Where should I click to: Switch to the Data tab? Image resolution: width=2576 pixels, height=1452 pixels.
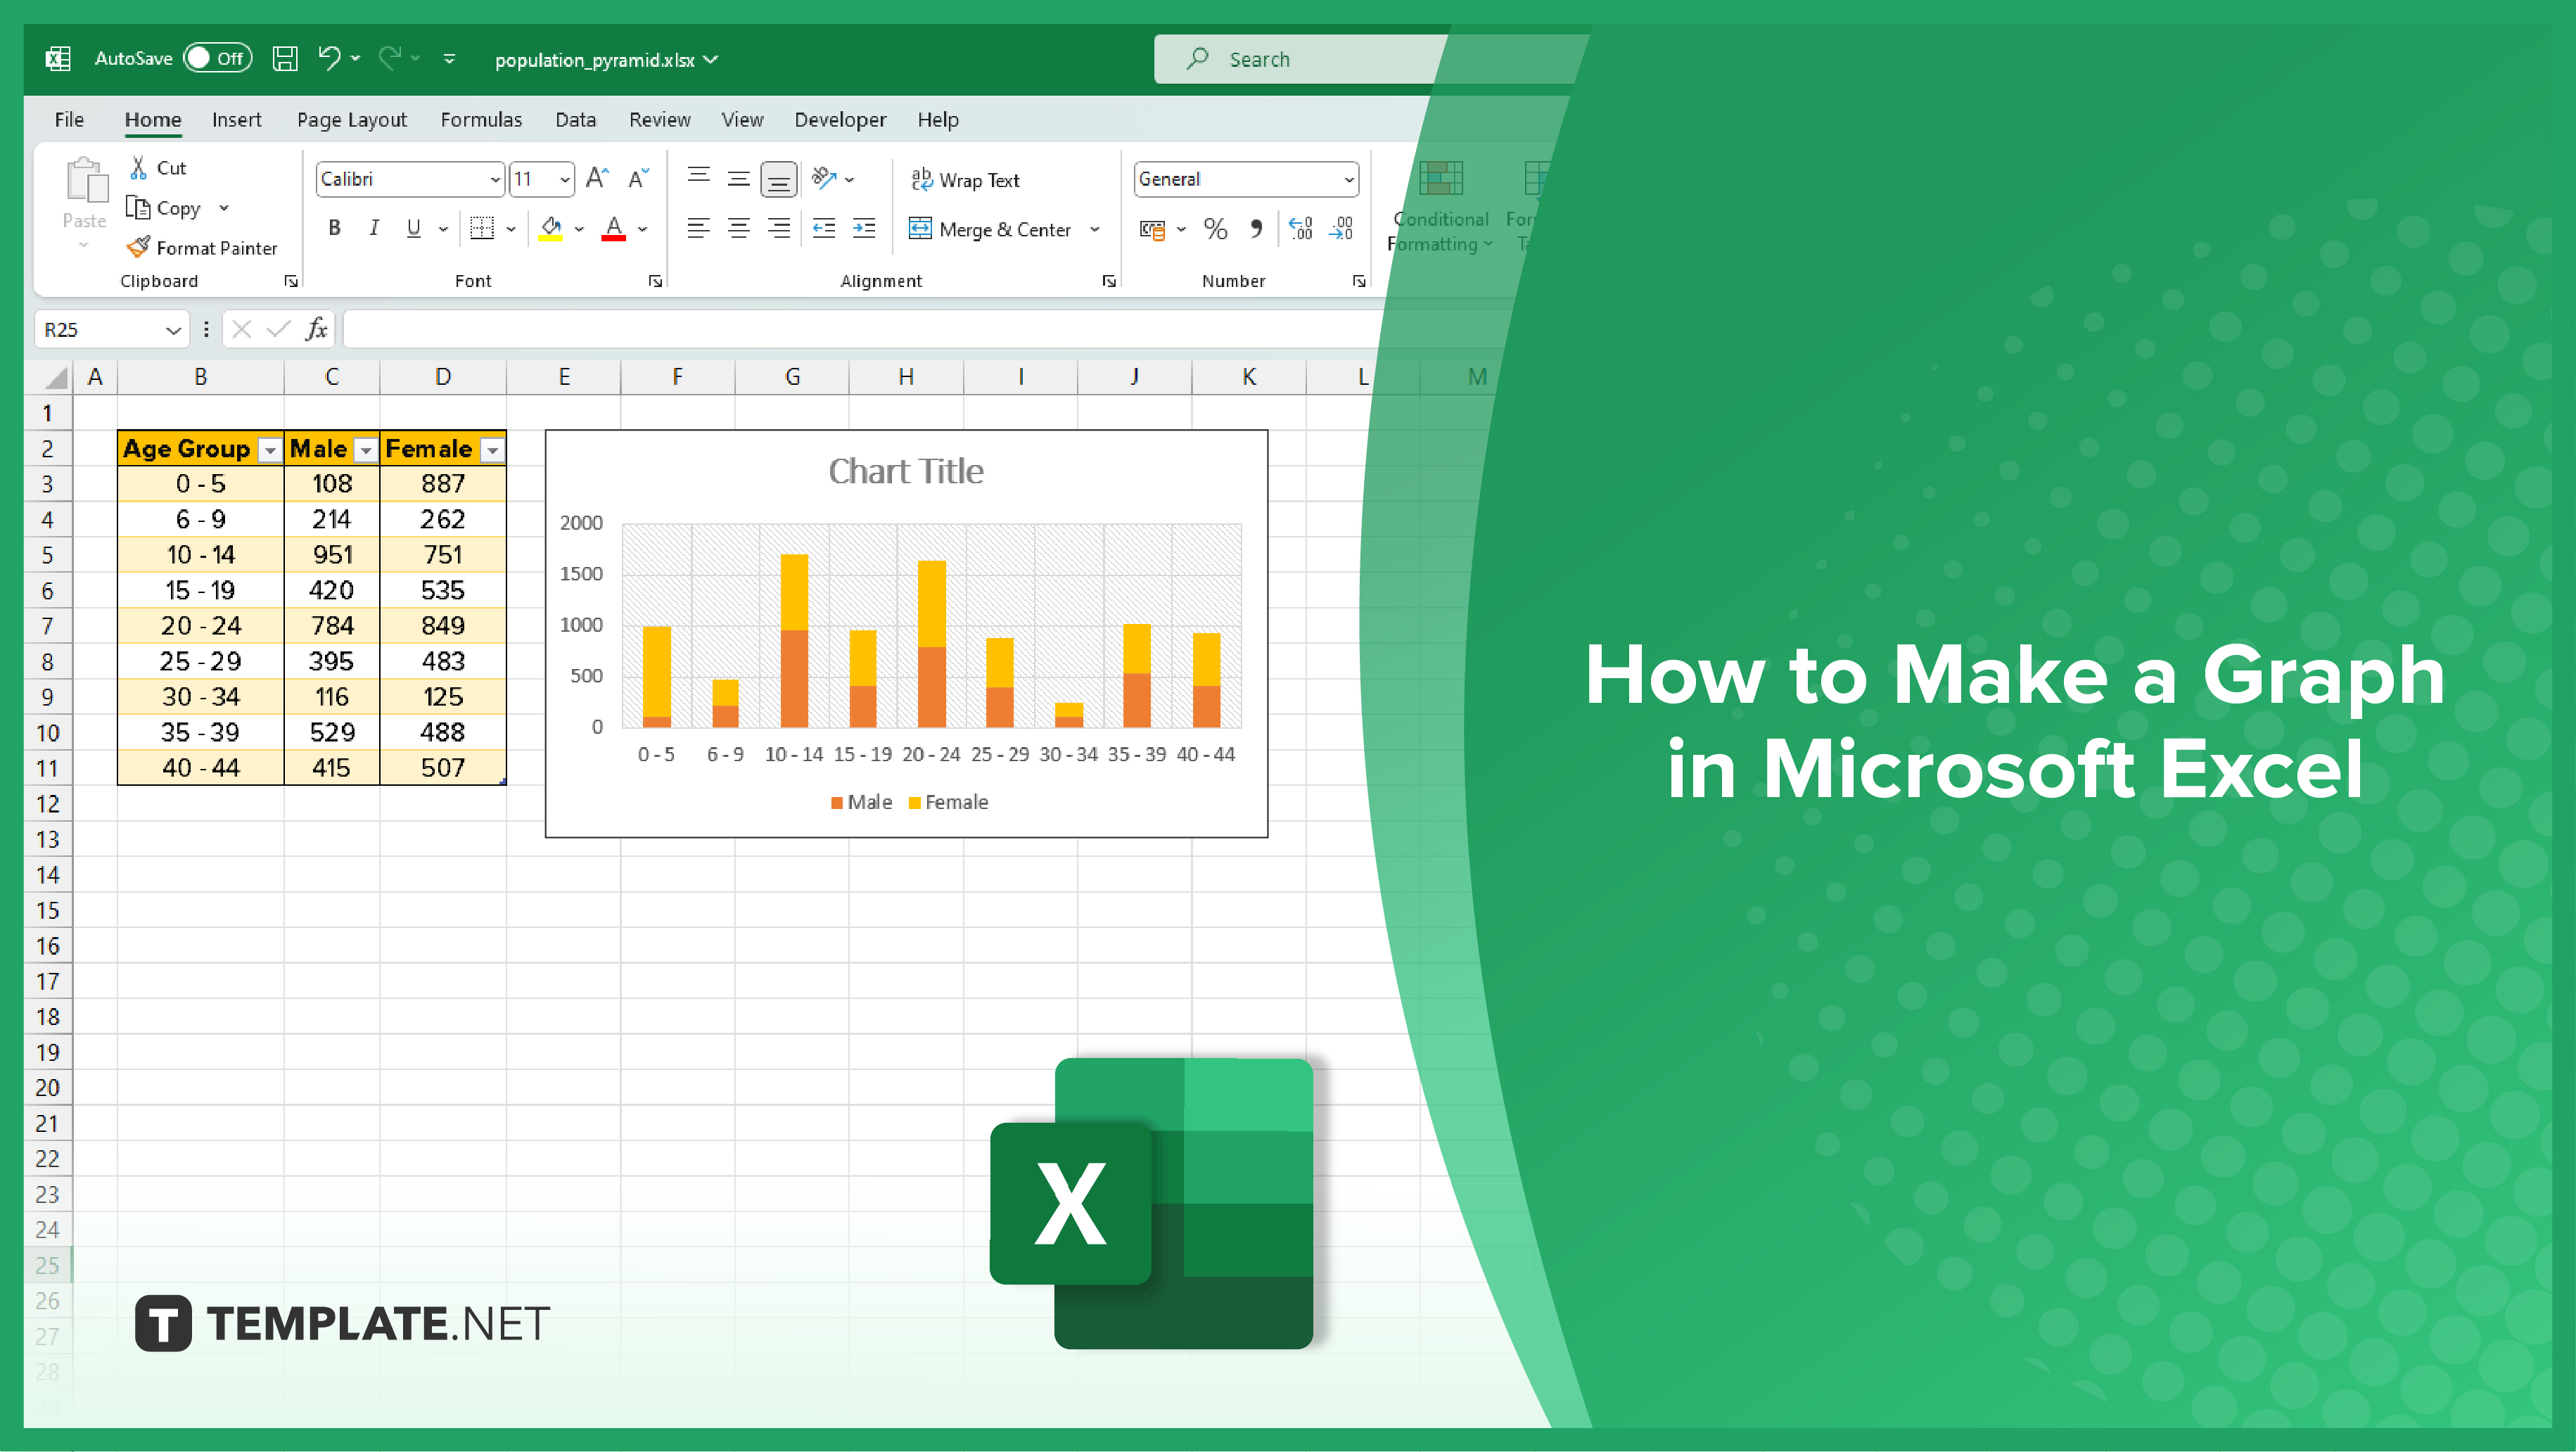(x=575, y=120)
